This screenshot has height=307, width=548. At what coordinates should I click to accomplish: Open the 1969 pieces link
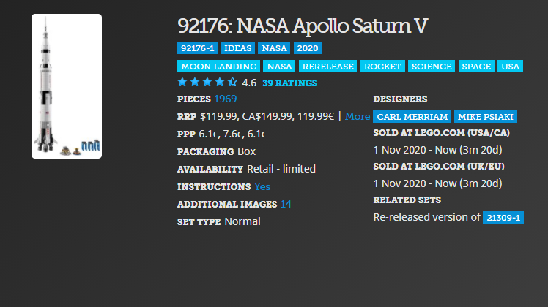226,99
